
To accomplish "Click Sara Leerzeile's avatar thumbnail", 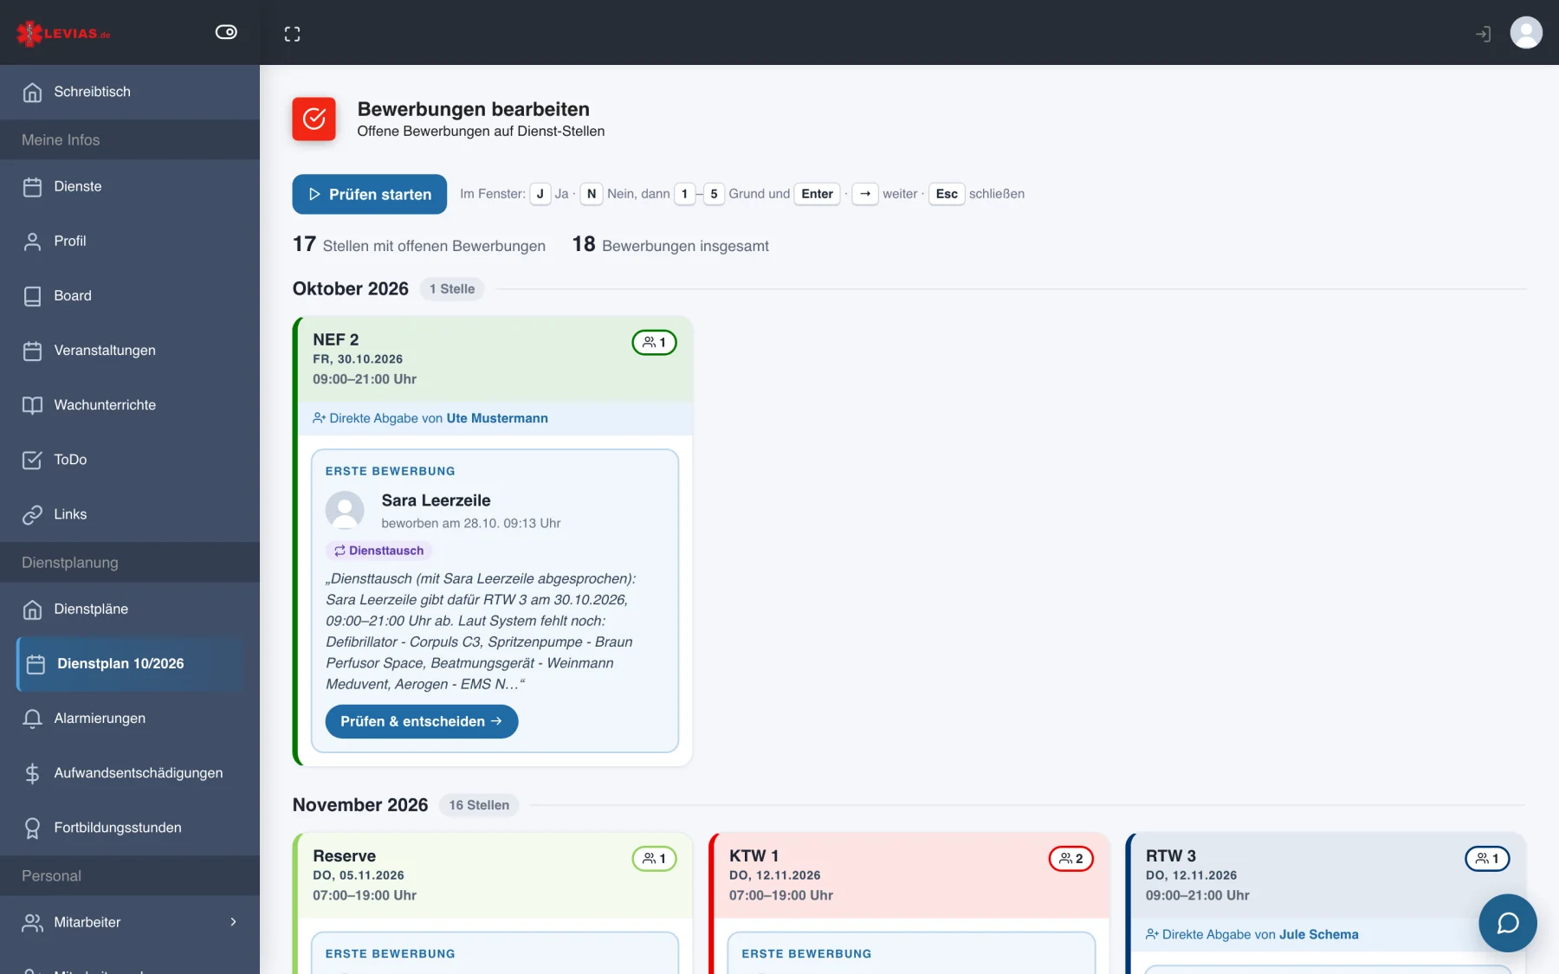I will coord(345,510).
